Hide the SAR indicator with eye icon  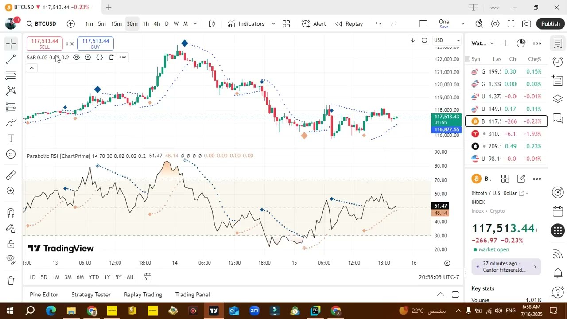click(x=76, y=57)
